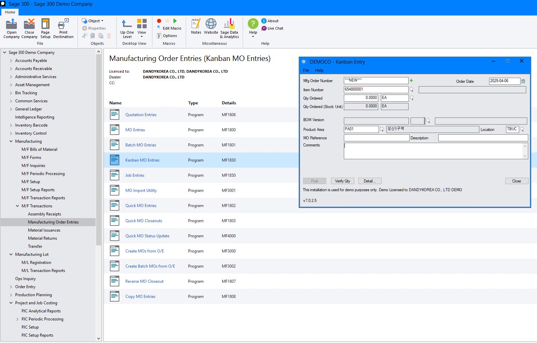The height and width of the screenshot is (343, 537).
Task: Collapse the Sage 300 Demo Company node
Action: [5, 53]
